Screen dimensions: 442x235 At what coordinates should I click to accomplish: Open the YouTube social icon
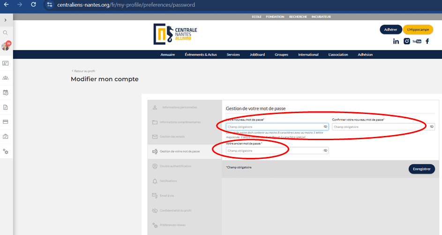click(x=417, y=42)
